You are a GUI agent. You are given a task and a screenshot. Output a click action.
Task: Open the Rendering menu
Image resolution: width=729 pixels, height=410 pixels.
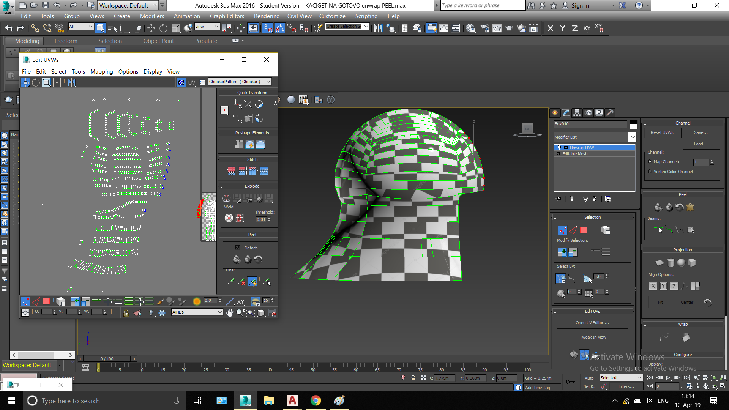point(267,16)
